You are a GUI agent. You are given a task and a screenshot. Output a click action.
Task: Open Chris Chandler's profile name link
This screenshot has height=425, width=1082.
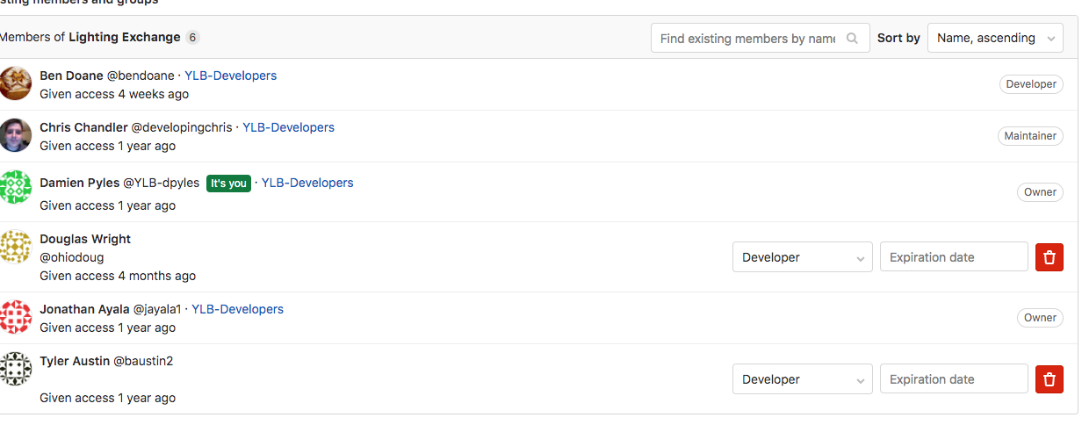tap(83, 127)
